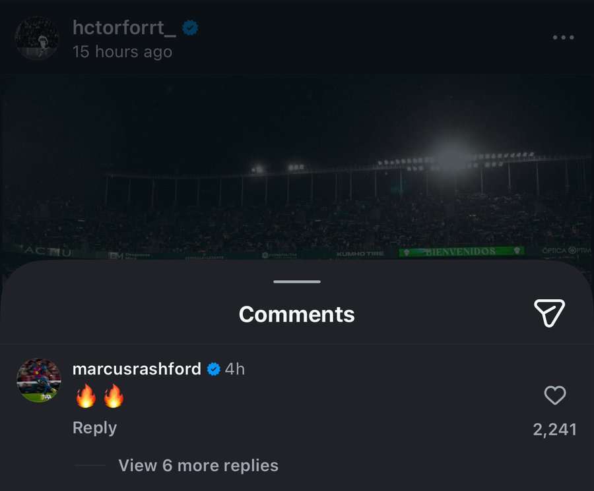This screenshot has width=594, height=491.
Task: Open the Comments panel header
Action: [296, 314]
